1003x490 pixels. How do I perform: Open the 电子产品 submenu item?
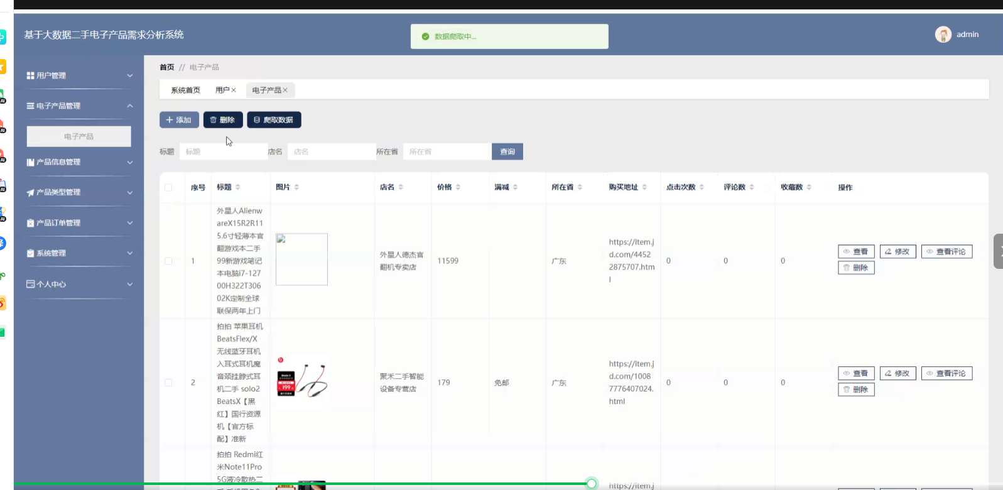(x=79, y=136)
